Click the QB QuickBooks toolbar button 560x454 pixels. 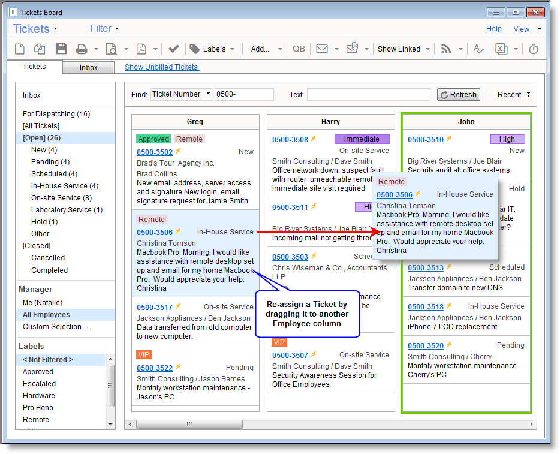(298, 49)
